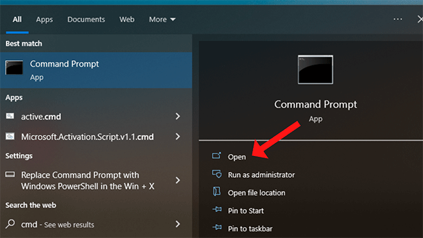Expand the cmd web results arrow
The height and width of the screenshot is (238, 423).
[x=178, y=224]
